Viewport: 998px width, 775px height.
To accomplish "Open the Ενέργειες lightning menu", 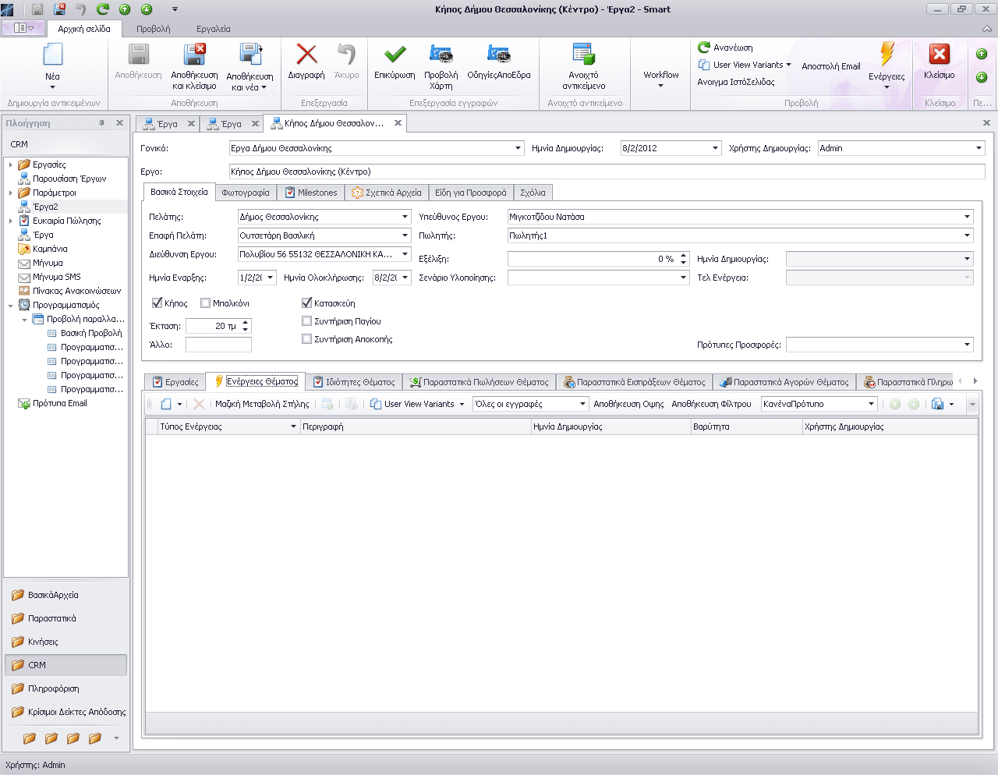I will [x=887, y=56].
